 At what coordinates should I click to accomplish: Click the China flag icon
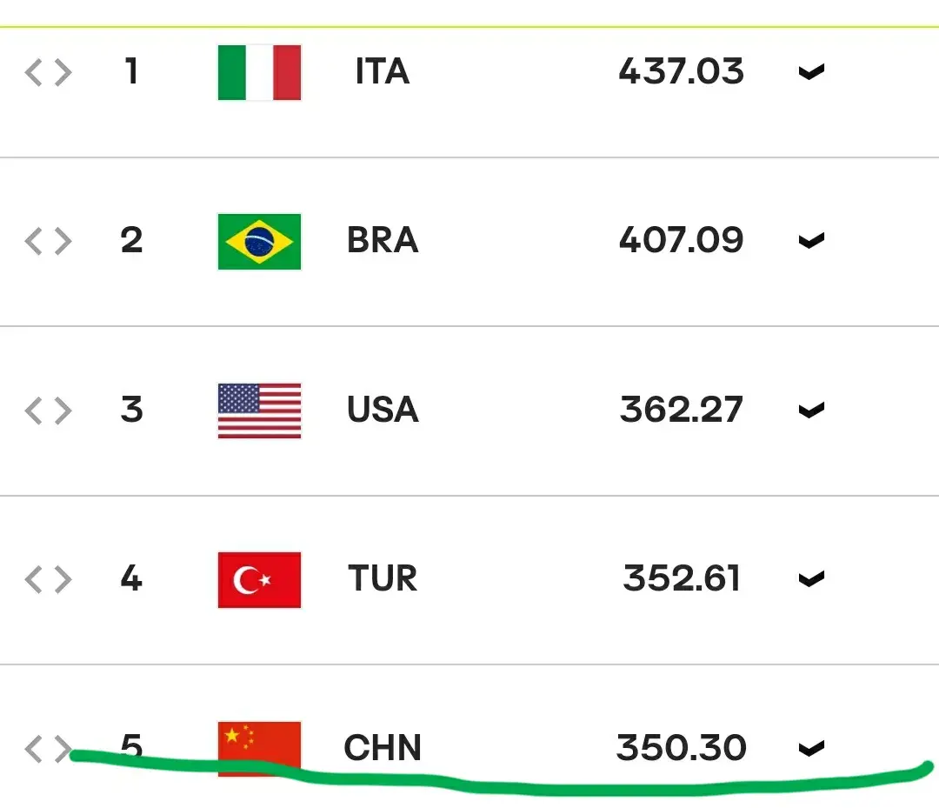pos(259,749)
